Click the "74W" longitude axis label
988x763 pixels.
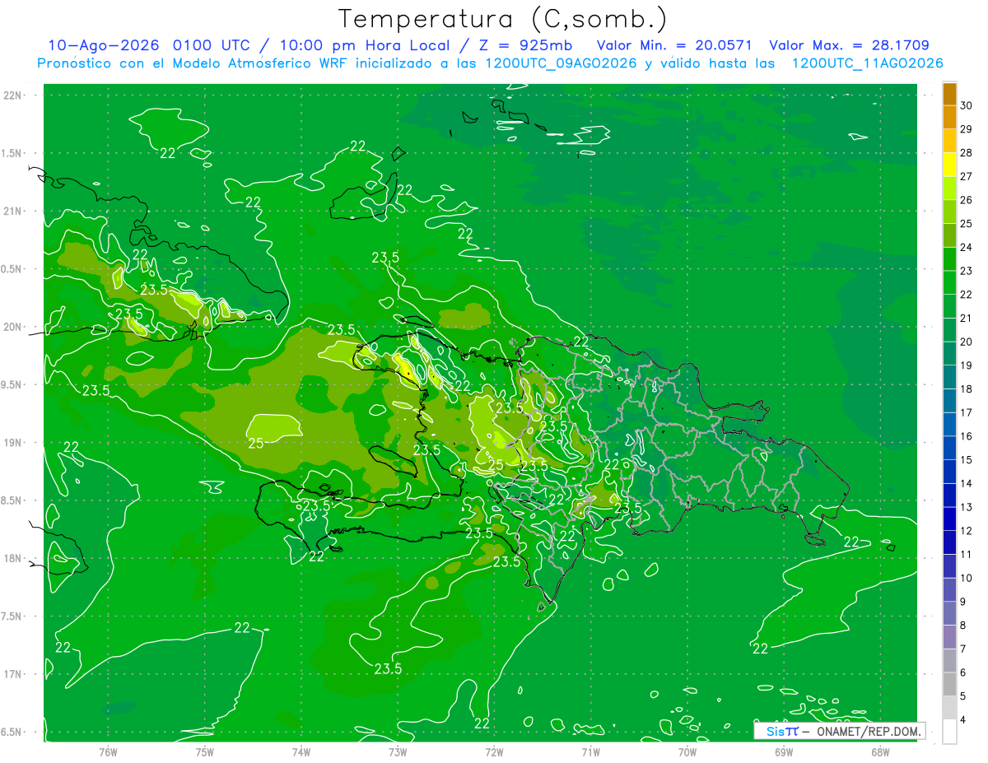(301, 751)
